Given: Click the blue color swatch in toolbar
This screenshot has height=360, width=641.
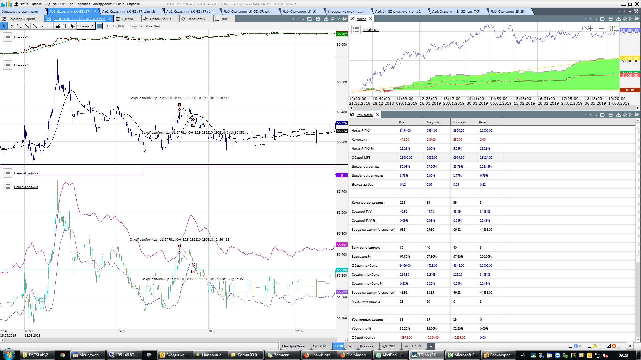Looking at the screenshot, I should click(99, 26).
